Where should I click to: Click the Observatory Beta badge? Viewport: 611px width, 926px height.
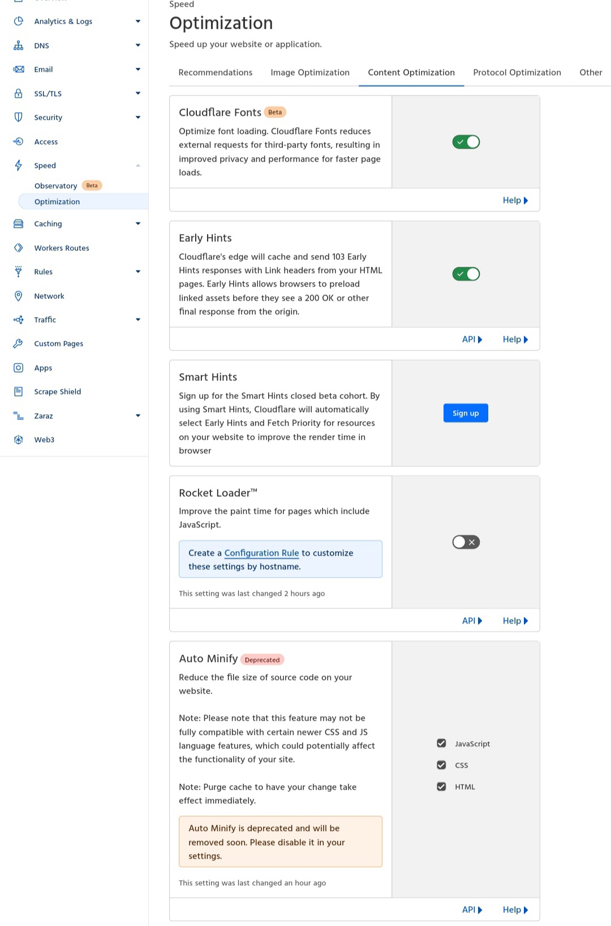pyautogui.click(x=92, y=185)
